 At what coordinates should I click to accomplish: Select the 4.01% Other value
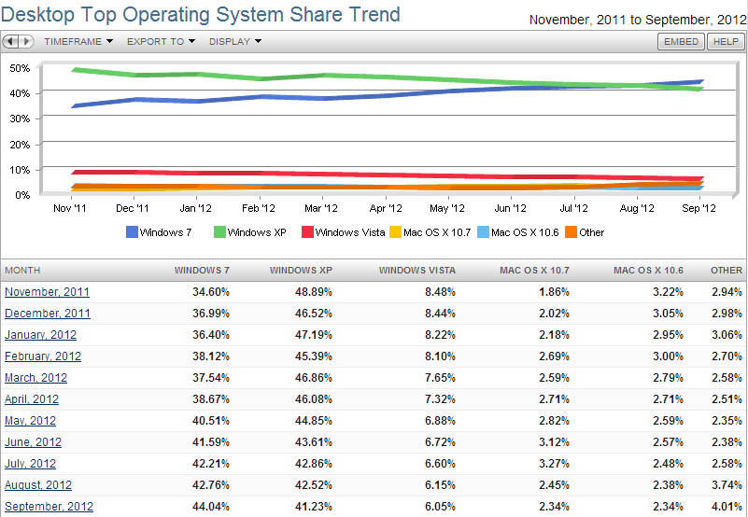coord(727,507)
